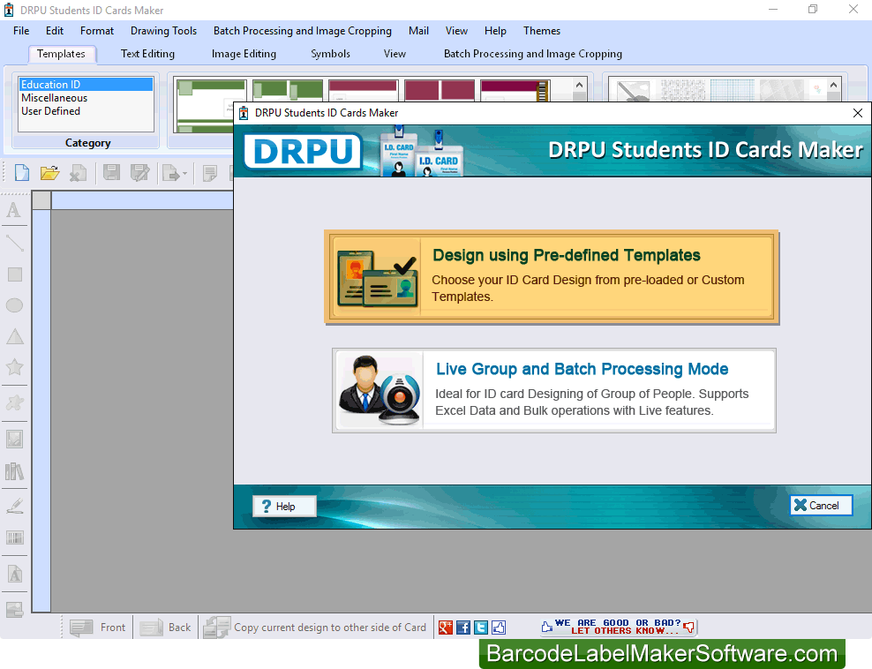
Task: Create a new card with New document icon
Action: click(x=22, y=173)
